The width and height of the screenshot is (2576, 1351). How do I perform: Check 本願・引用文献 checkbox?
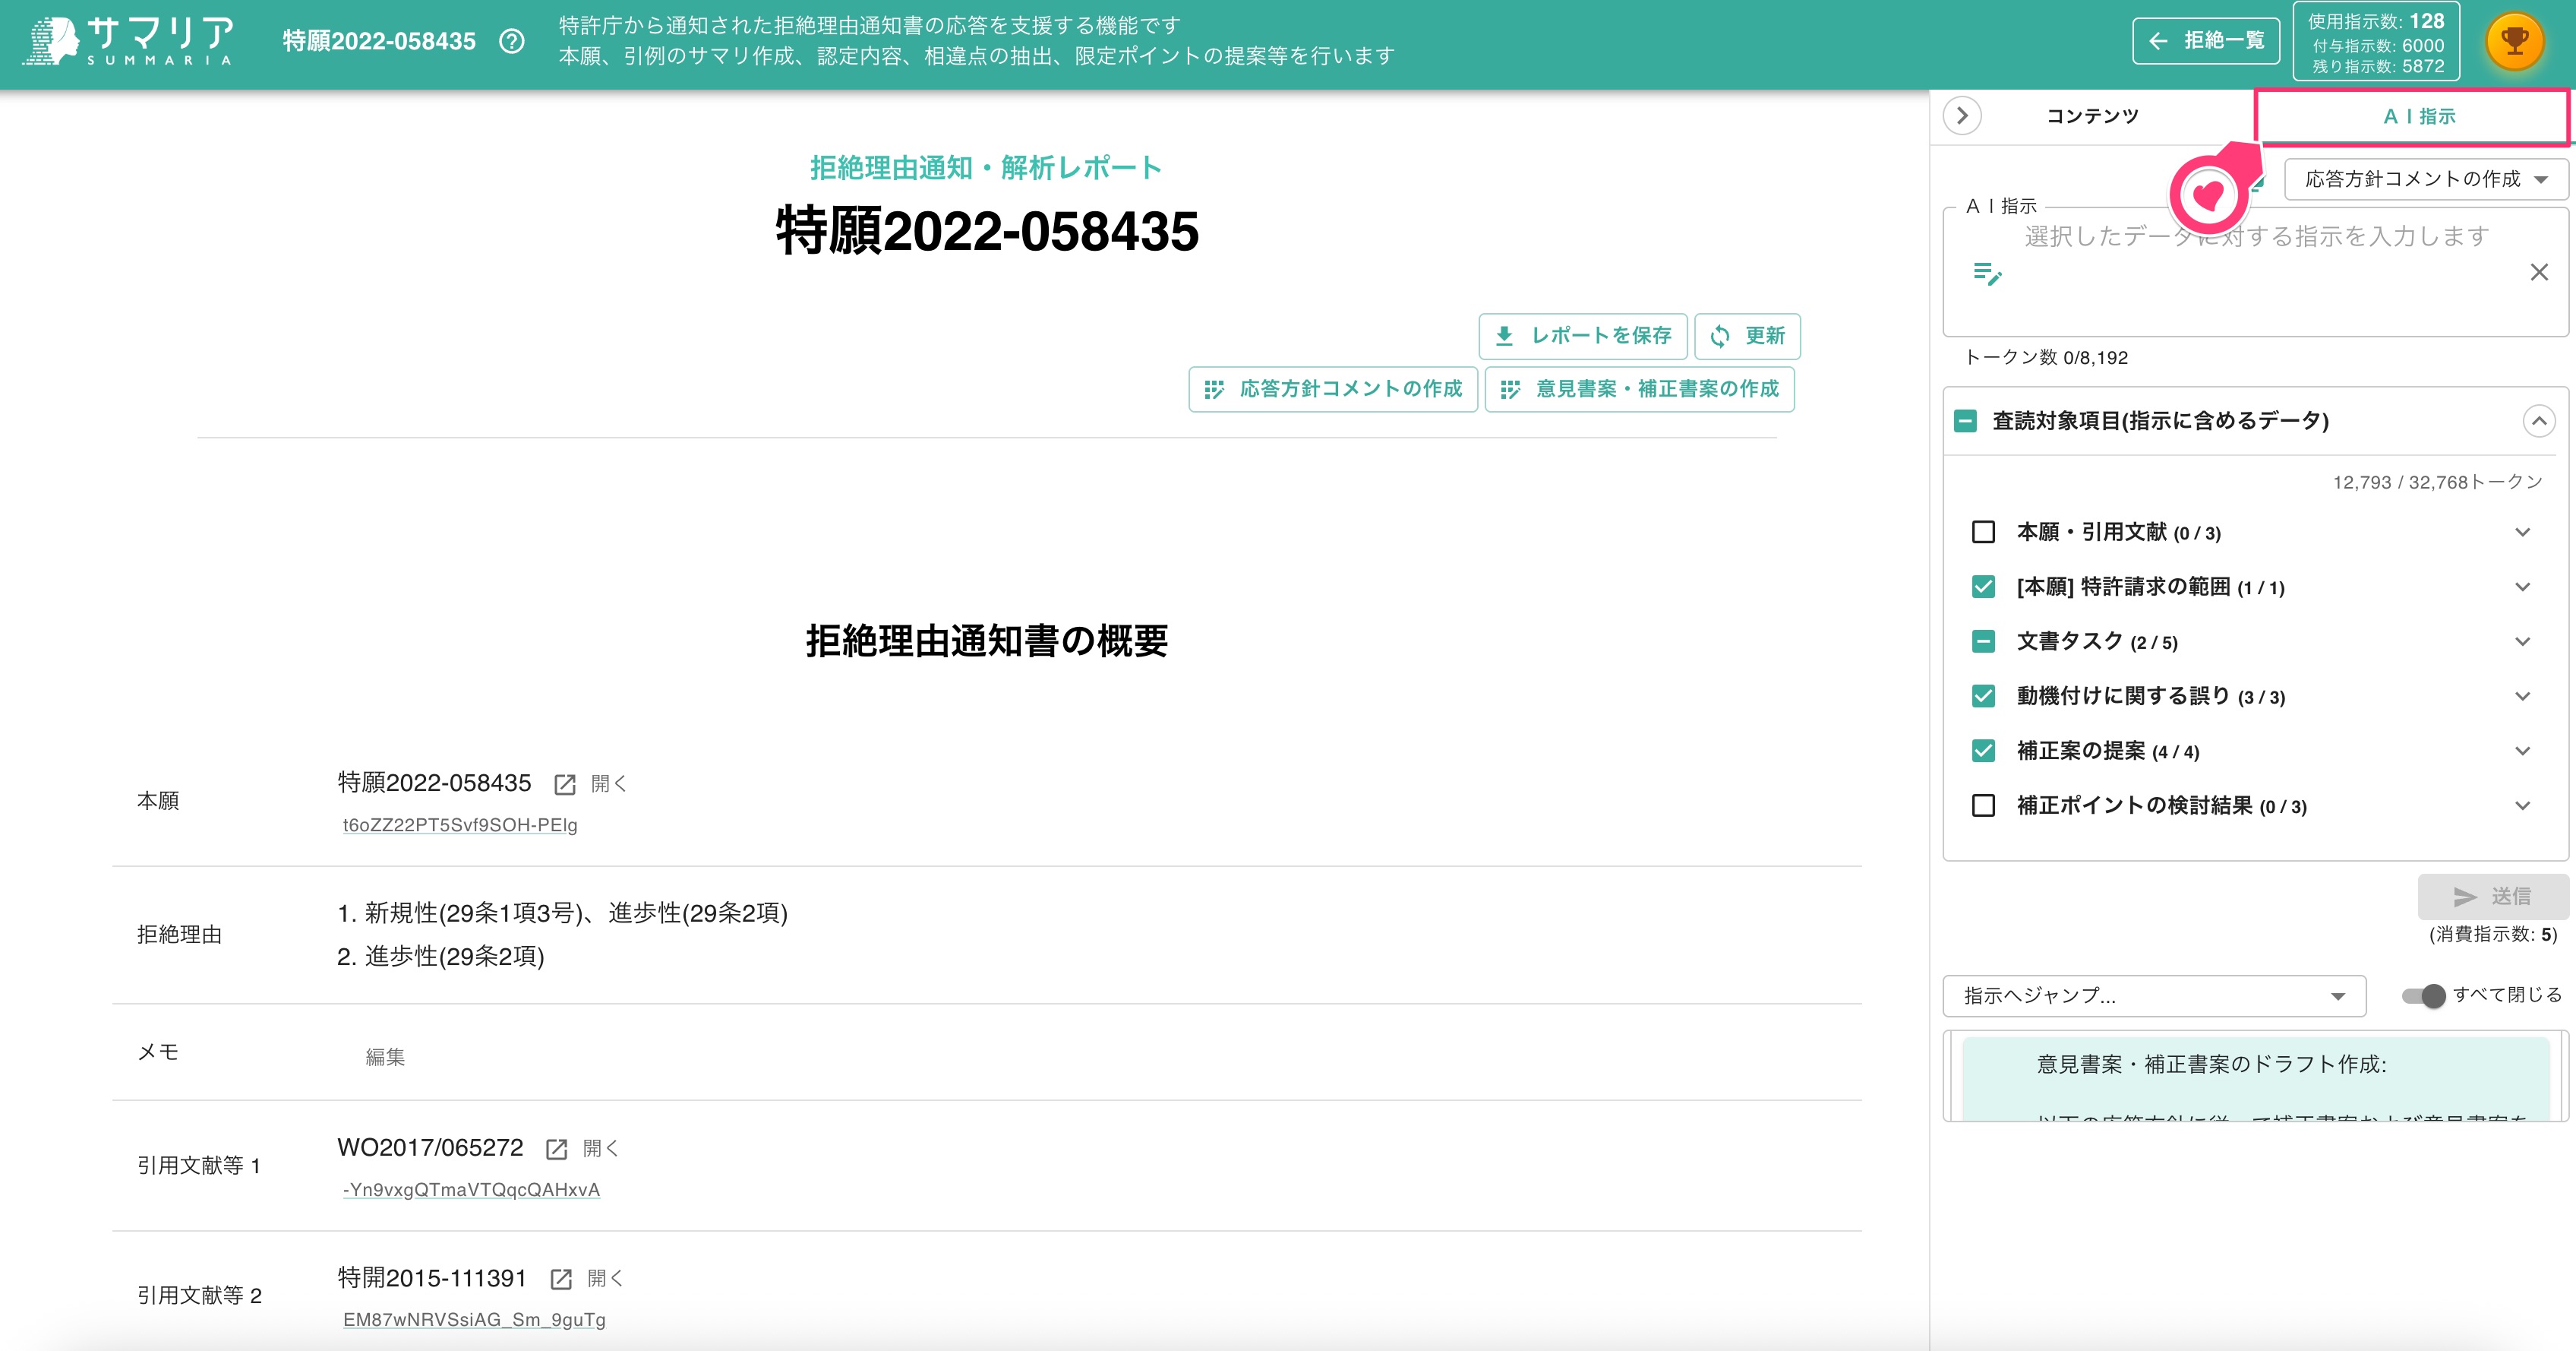point(1983,533)
